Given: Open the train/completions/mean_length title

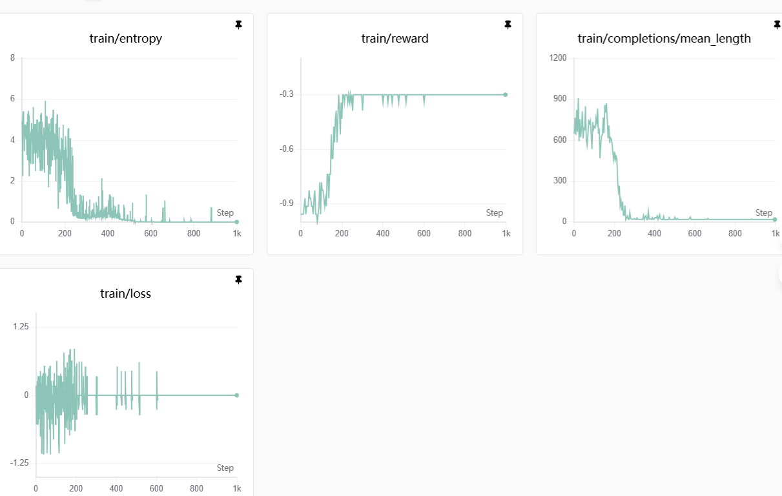Looking at the screenshot, I should coord(664,39).
